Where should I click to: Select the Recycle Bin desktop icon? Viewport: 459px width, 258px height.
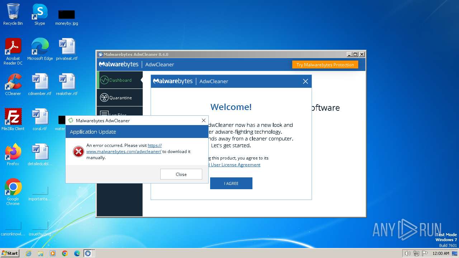pyautogui.click(x=13, y=14)
